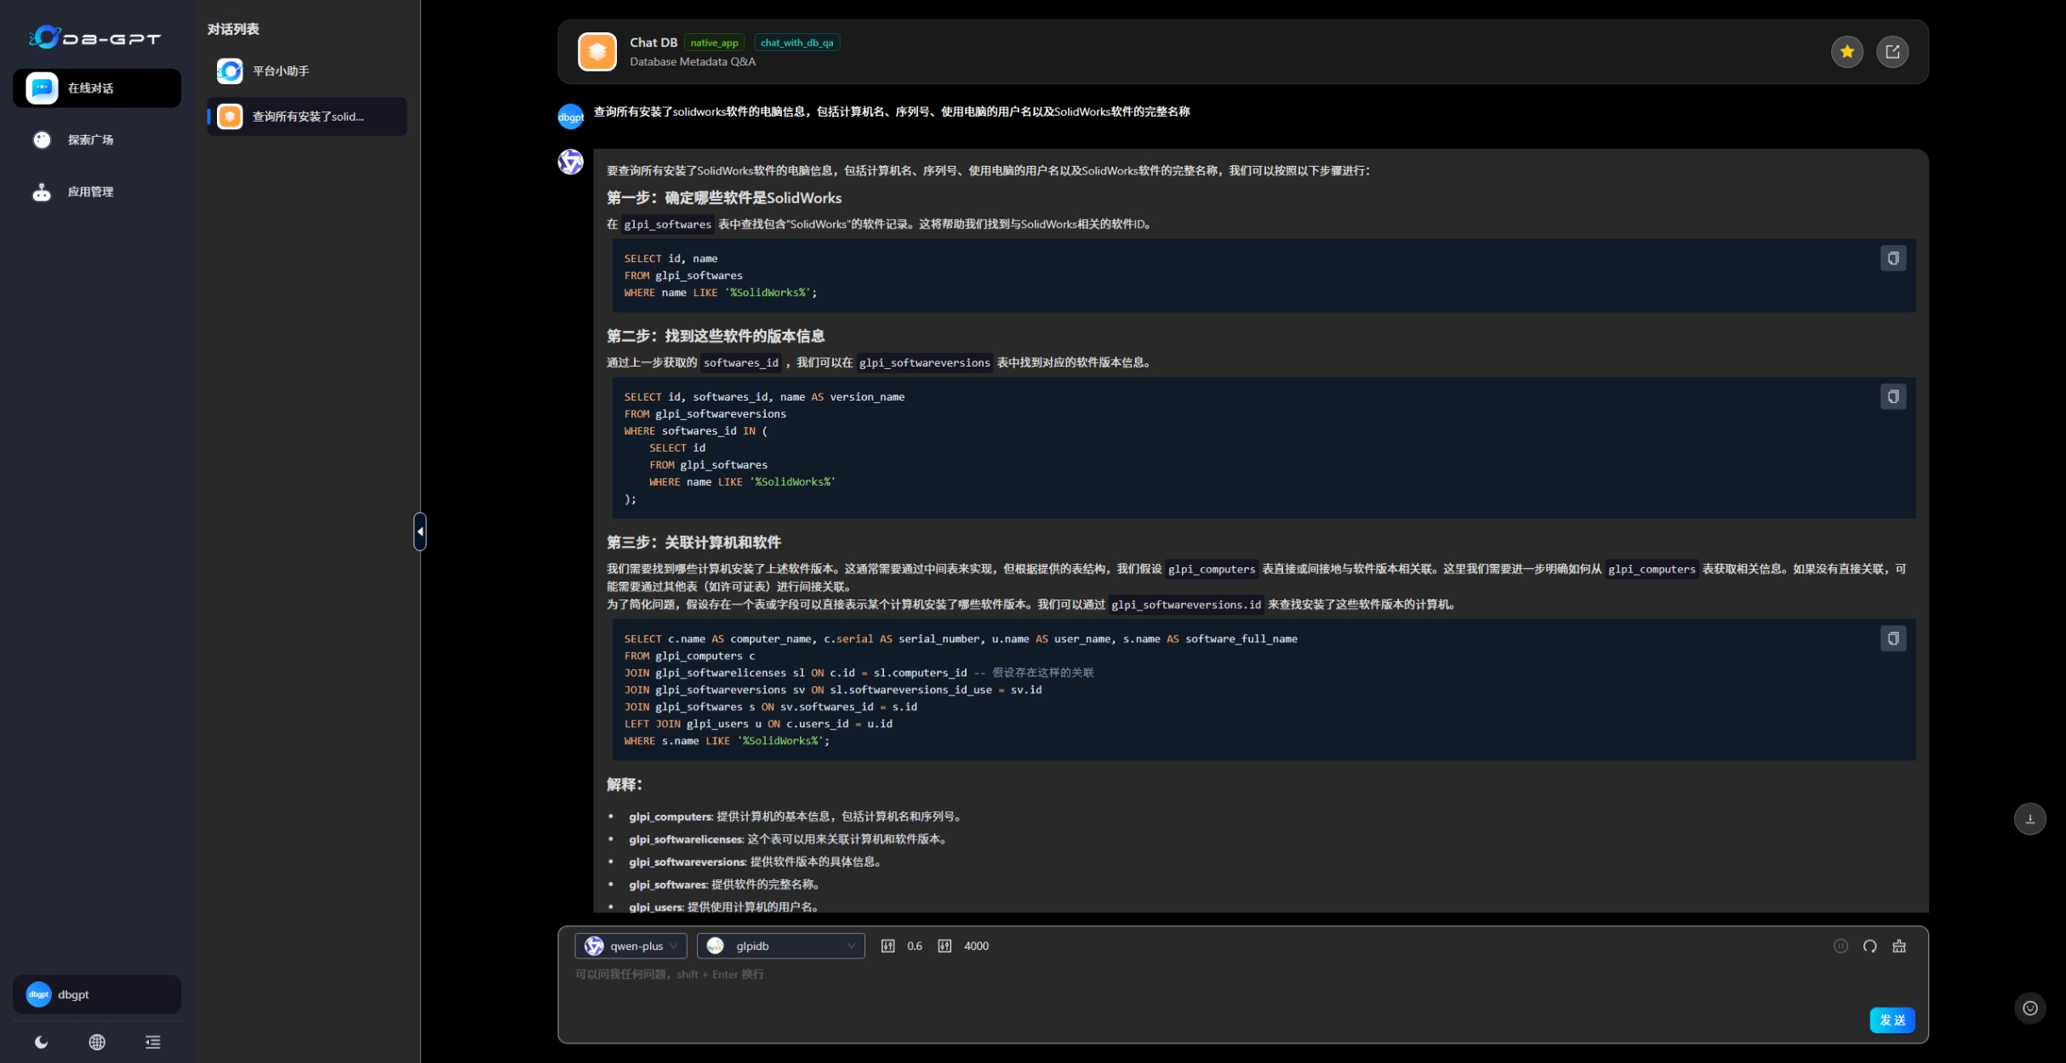
Task: Click the glpi_softwarelicenses bullet item
Action: [x=788, y=838]
